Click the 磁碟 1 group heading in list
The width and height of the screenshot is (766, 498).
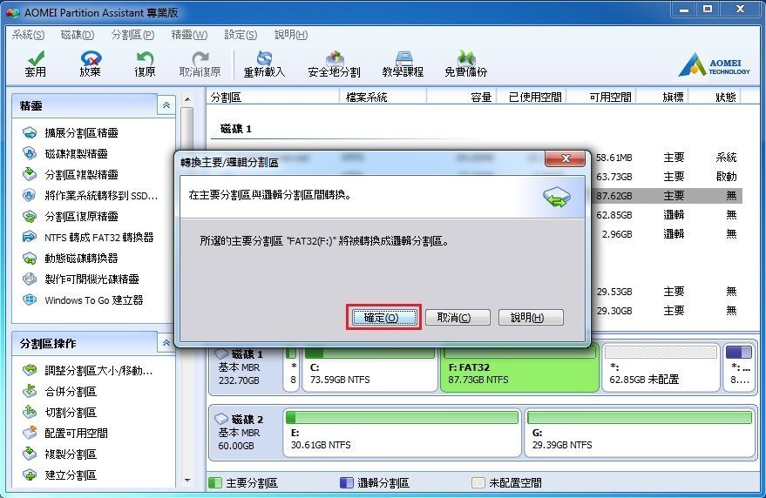coord(236,129)
